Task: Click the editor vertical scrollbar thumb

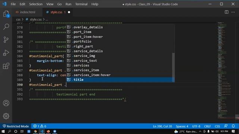Action: pyautogui.click(x=237, y=117)
